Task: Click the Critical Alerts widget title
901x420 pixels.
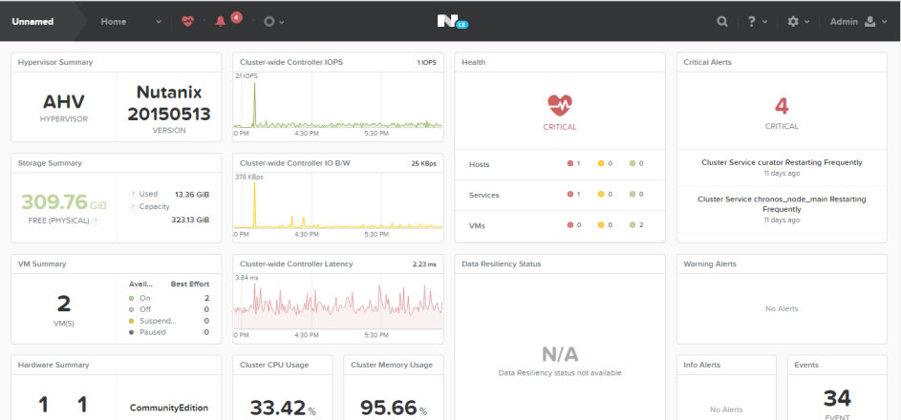Action: tap(707, 62)
